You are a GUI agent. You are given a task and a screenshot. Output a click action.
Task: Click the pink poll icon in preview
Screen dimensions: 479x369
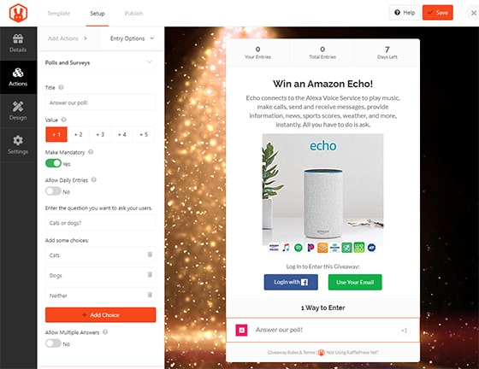click(x=241, y=330)
